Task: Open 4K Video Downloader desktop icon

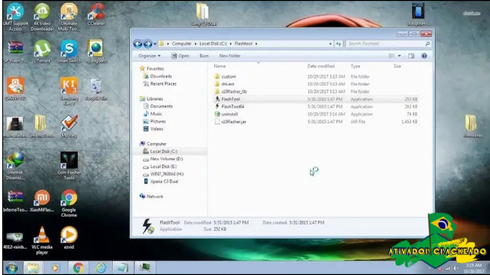Action: [x=42, y=17]
